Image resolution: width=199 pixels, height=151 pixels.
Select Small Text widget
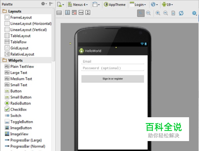point(16,85)
